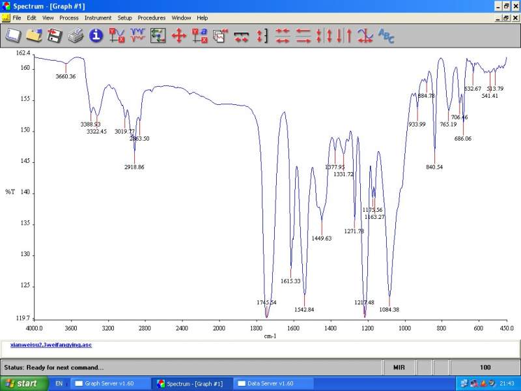Click the 765.19 peak label
The image size is (521, 391).
448,124
